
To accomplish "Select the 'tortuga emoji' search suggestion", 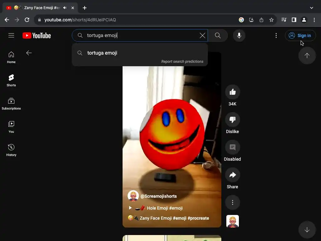I will (140, 53).
